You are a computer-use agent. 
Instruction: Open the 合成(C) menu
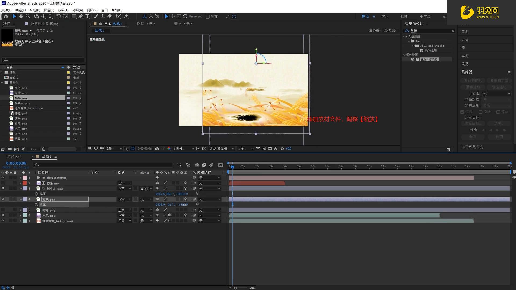35,10
